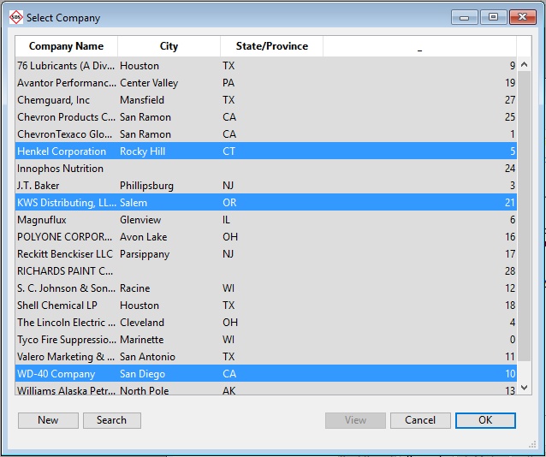Select the 76 Lubricants company row
The image size is (546, 457).
click(x=66, y=66)
